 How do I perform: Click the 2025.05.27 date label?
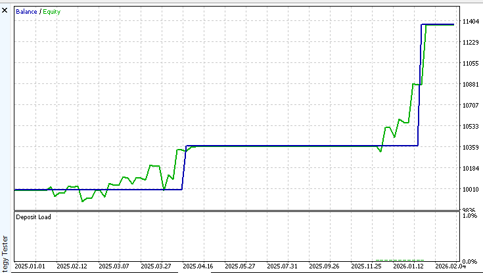click(x=240, y=266)
